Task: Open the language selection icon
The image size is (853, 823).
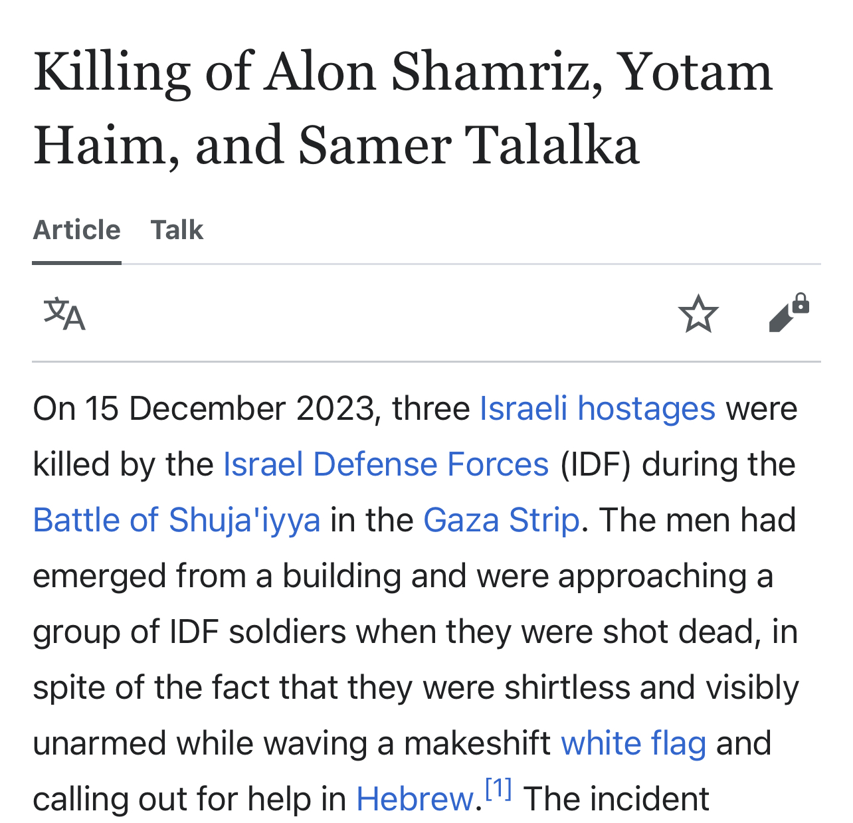Action: click(x=64, y=314)
